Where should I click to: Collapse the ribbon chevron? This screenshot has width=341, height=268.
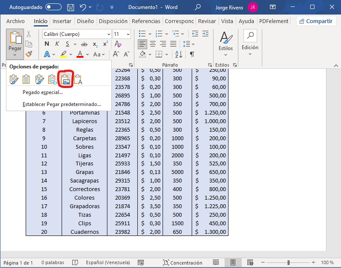click(x=336, y=65)
